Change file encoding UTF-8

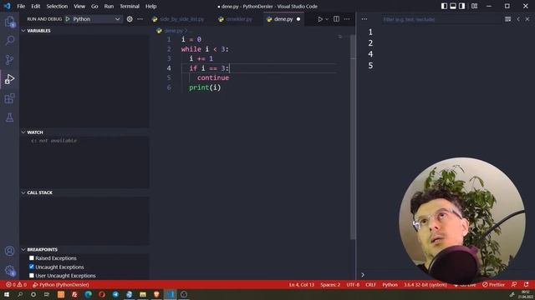353,285
